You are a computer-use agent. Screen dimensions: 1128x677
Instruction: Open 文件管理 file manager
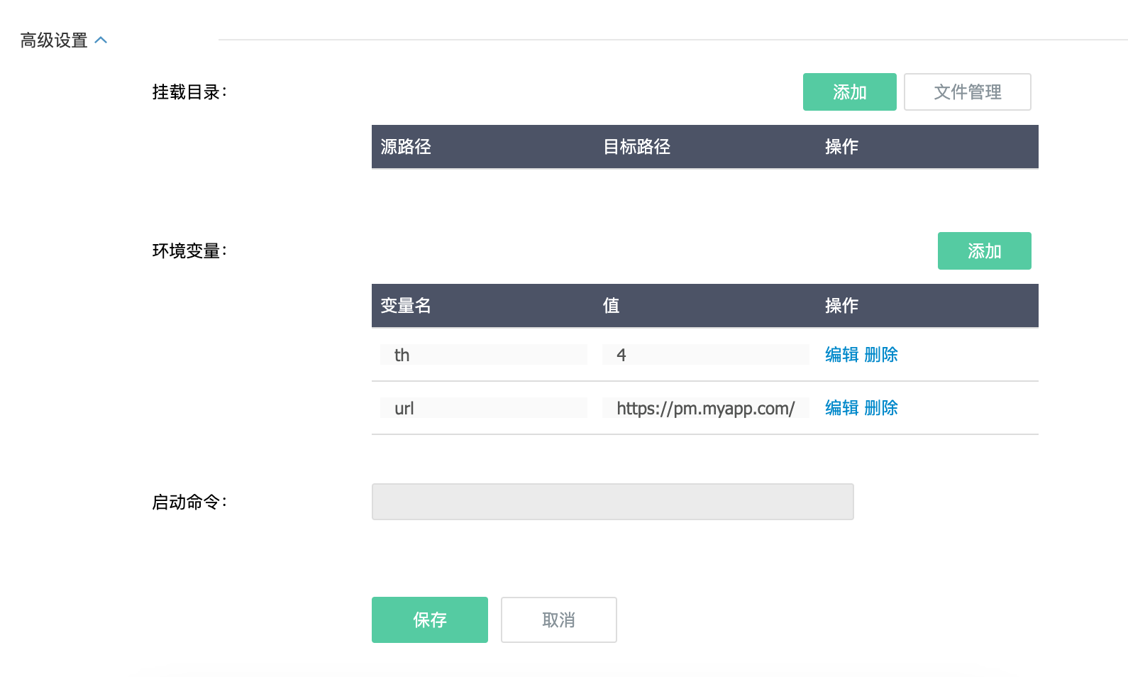[967, 92]
